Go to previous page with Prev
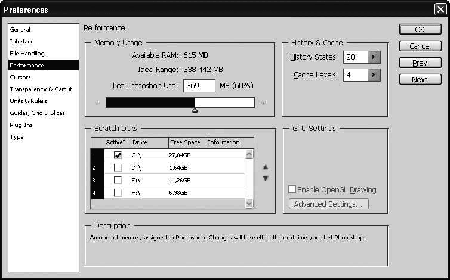Screen dimensions: 450x280 (420, 63)
